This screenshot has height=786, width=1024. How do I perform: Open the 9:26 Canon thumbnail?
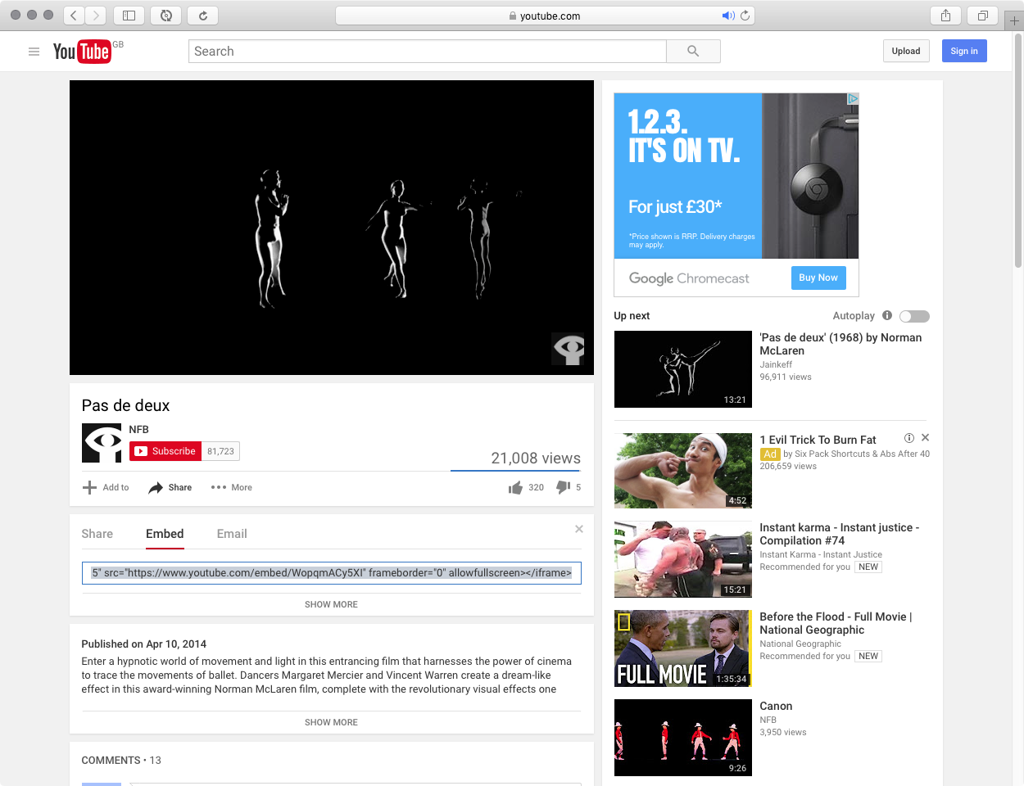tap(683, 738)
